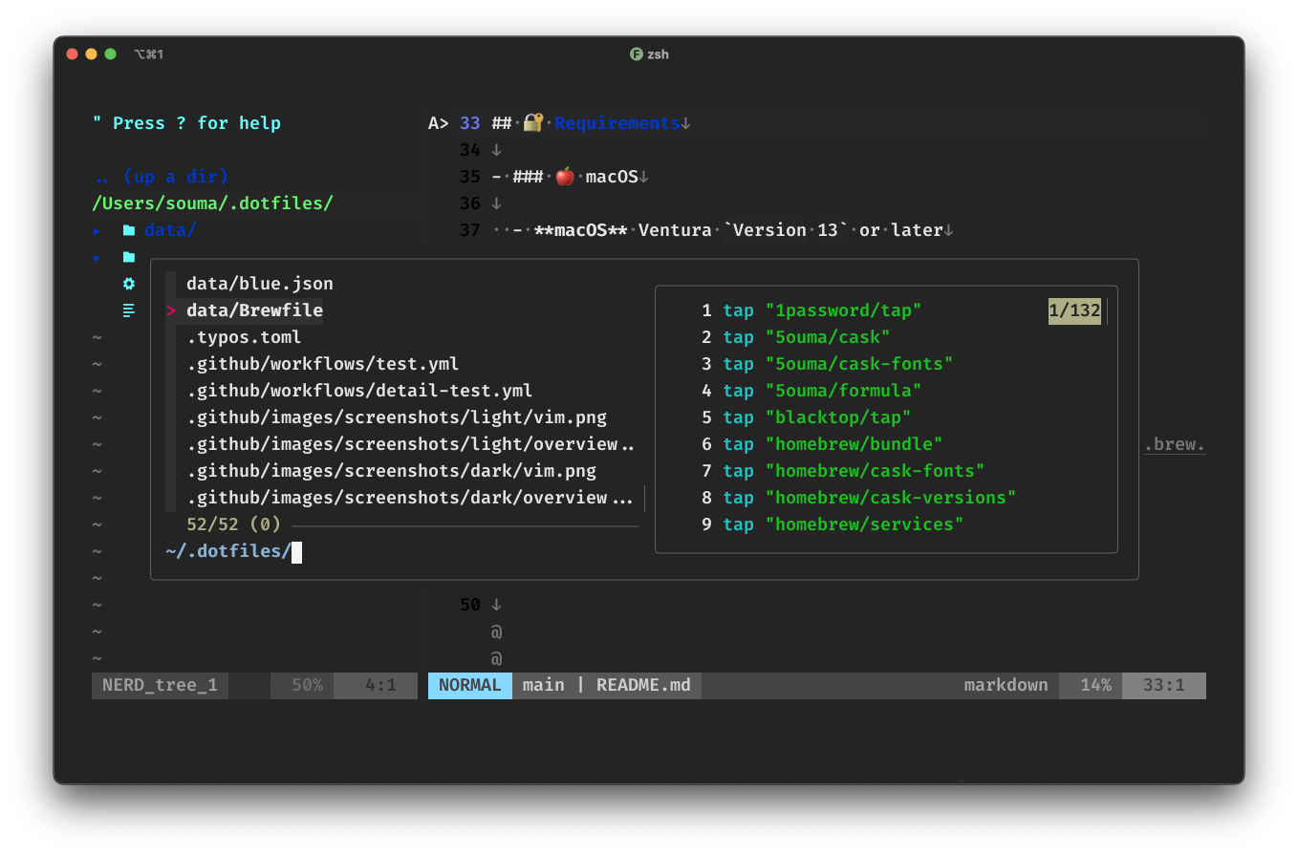Click preview line tap "homebrew/cask-versions"

click(870, 498)
